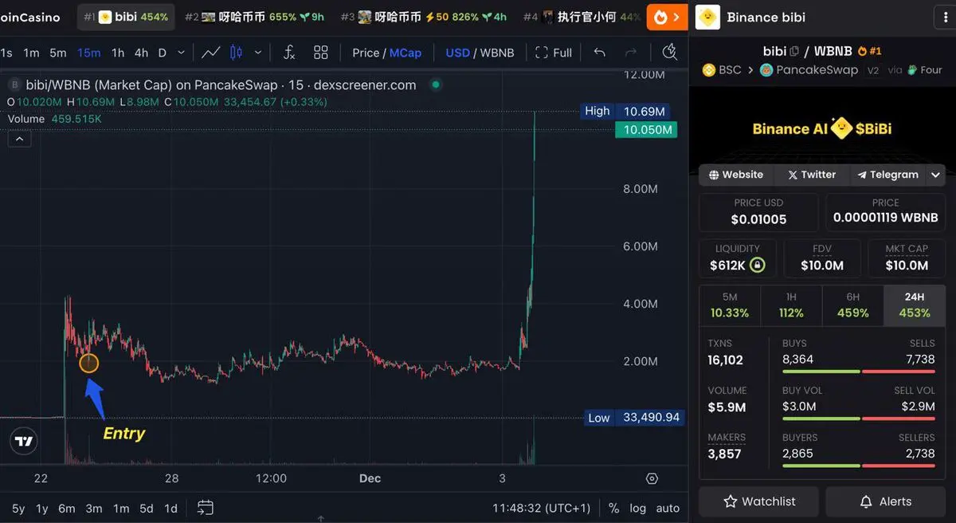The image size is (956, 523).
Task: Select the 6H stats tab
Action: pyautogui.click(x=852, y=305)
